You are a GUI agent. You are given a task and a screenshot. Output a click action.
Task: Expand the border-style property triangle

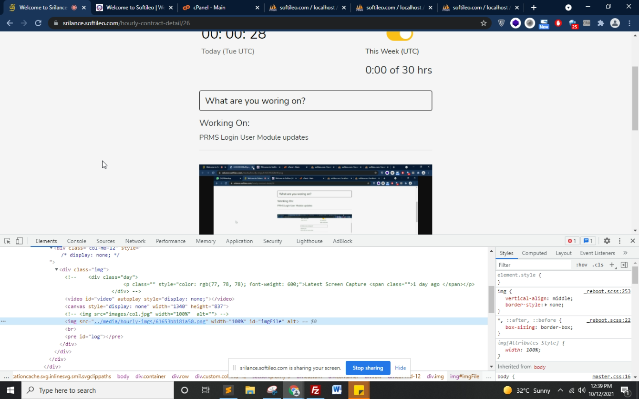(546, 305)
